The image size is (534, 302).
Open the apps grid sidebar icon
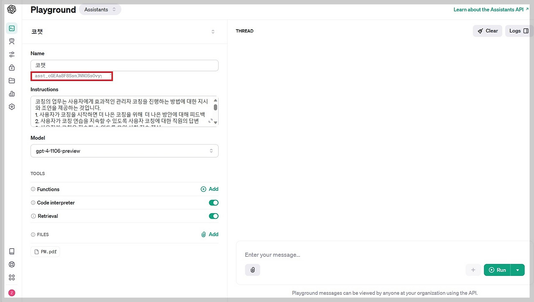(x=12, y=277)
